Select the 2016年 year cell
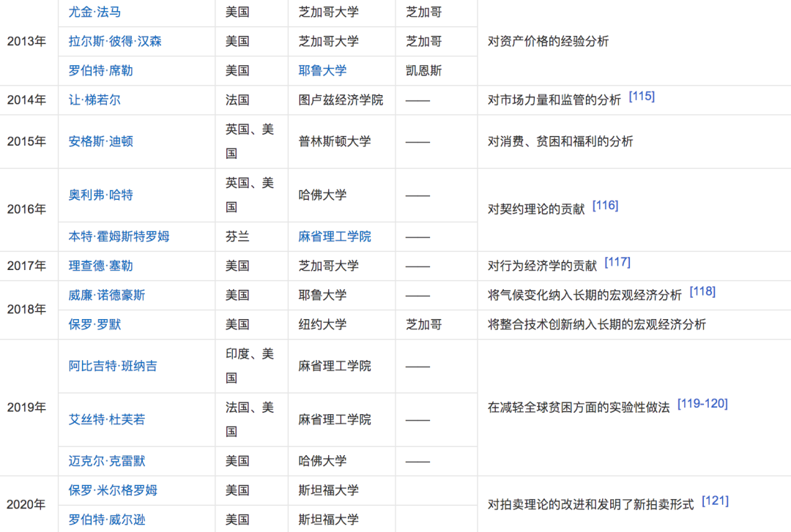Image resolution: width=791 pixels, height=532 pixels. point(29,209)
